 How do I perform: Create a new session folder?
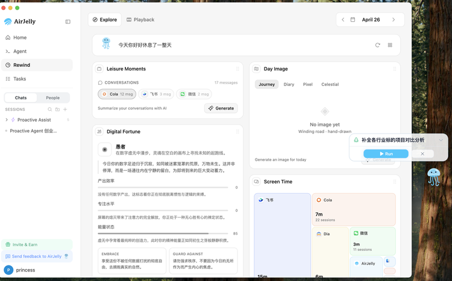coord(57,110)
